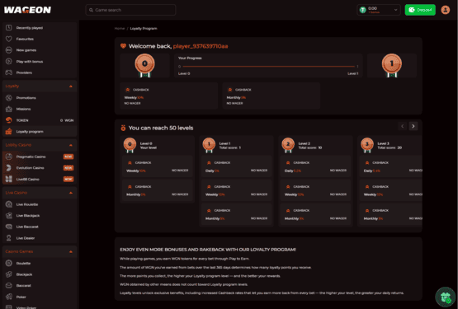Select Play with bonus menu item
Viewport: 458px width, 309px height.
pos(40,61)
